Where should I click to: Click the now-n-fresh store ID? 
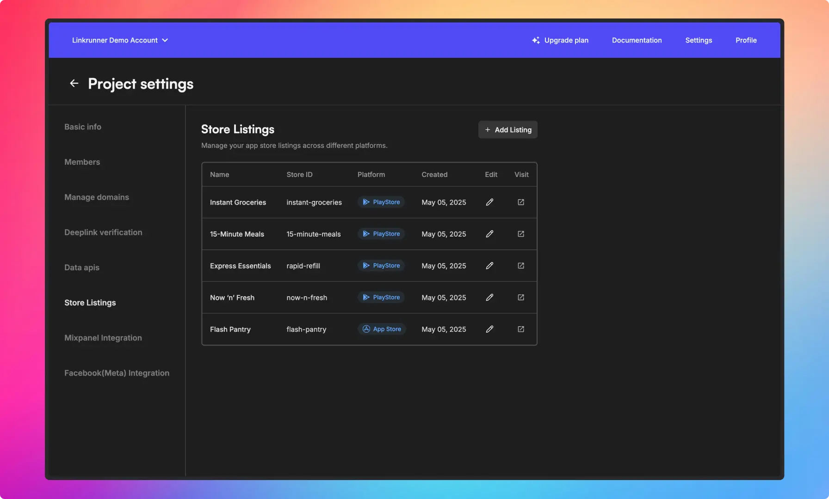tap(307, 298)
